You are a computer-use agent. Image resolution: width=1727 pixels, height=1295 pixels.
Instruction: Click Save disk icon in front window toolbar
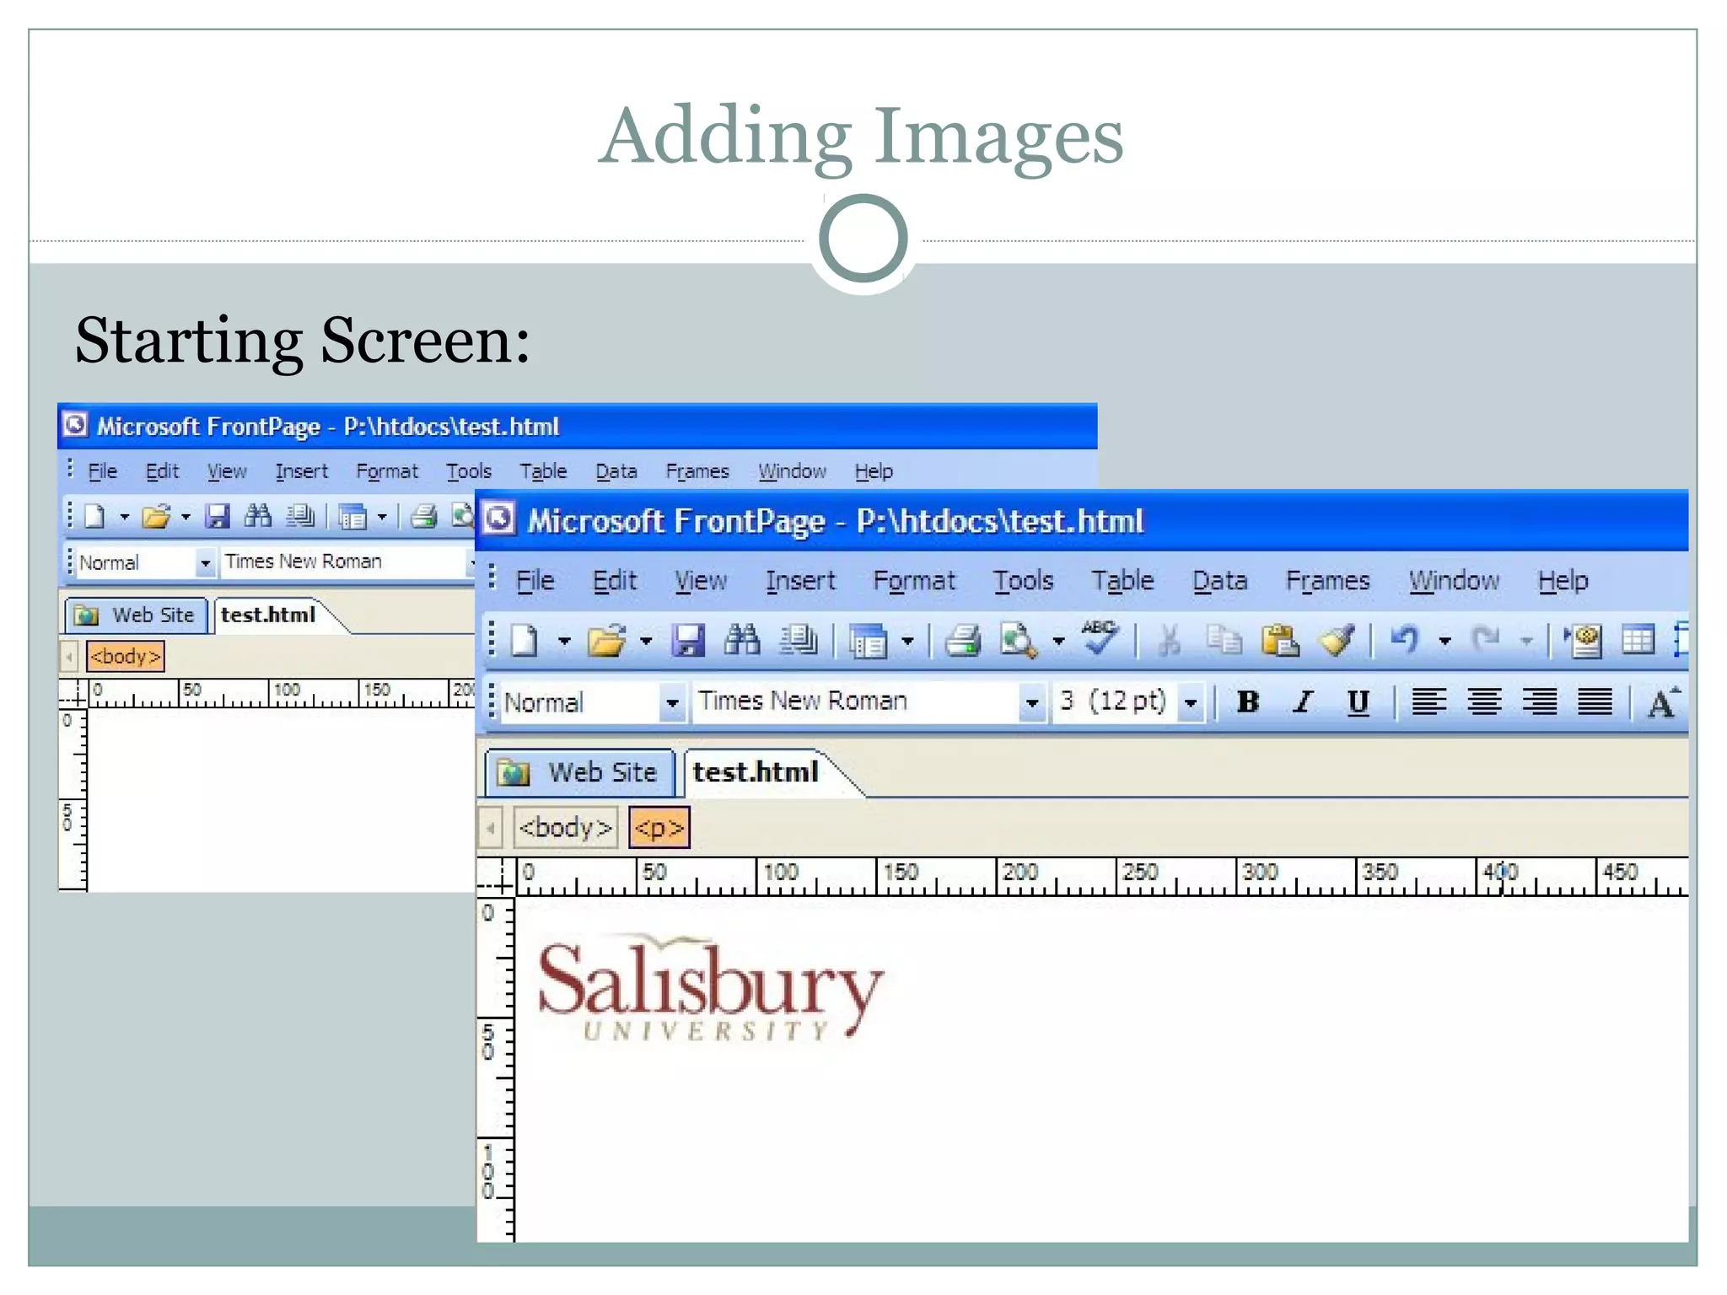[688, 641]
